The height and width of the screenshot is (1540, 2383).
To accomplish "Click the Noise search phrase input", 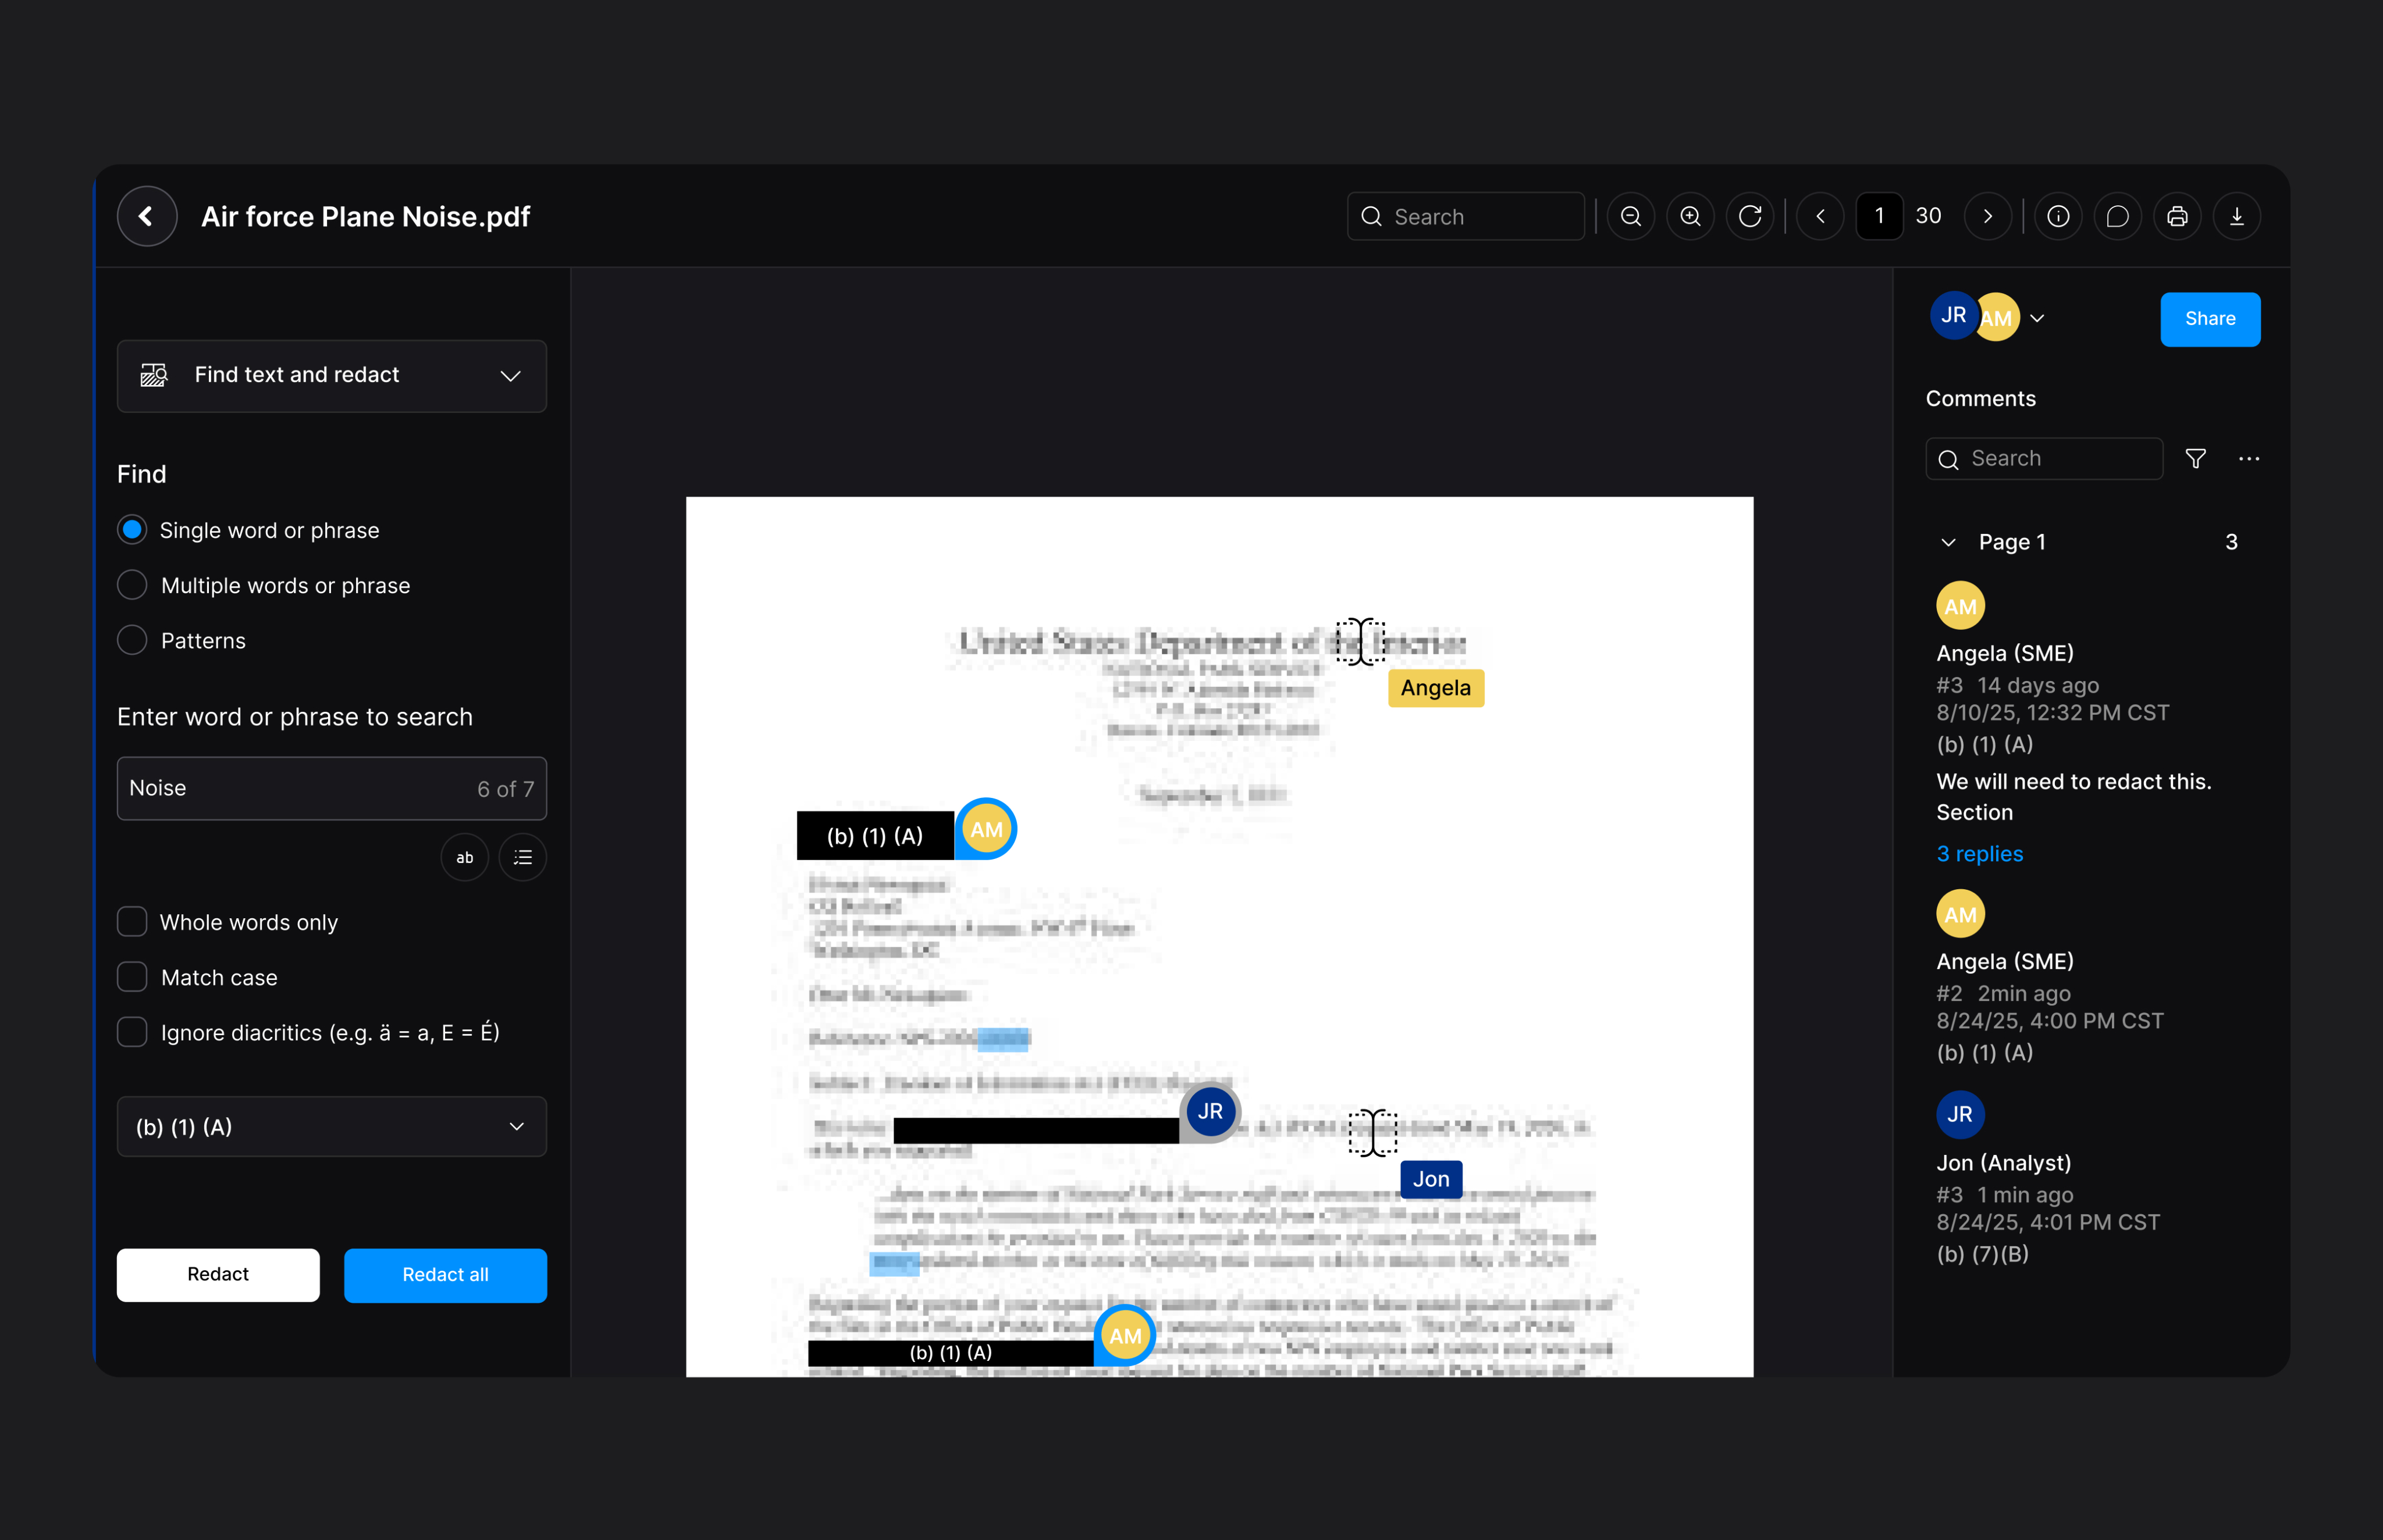I will 332,788.
